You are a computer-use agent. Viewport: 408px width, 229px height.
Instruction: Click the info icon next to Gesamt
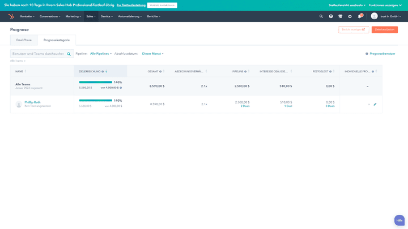point(160,72)
